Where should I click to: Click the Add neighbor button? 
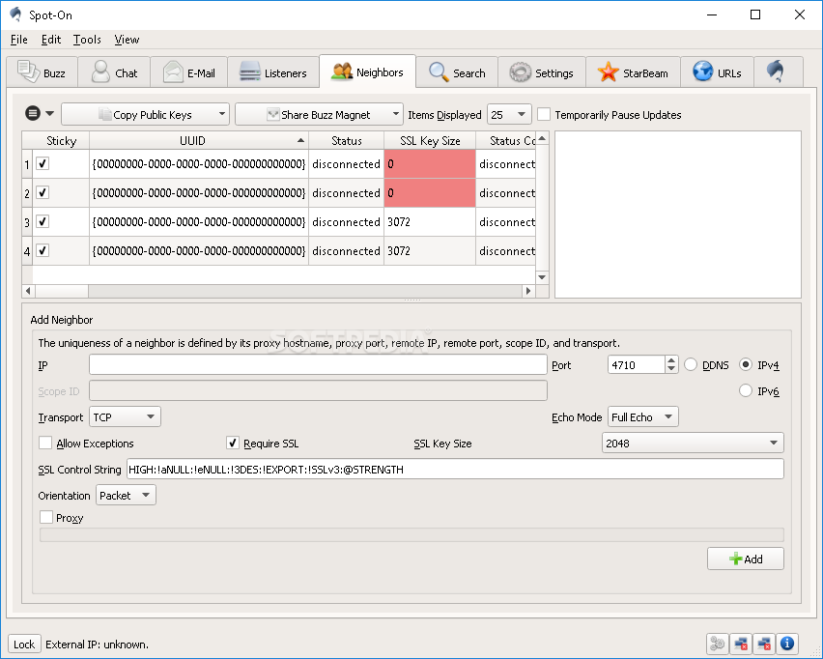point(746,559)
